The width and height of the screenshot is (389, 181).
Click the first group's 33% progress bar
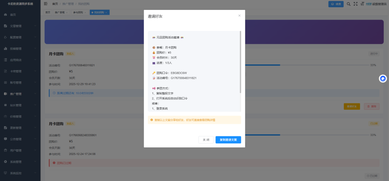click(x=307, y=65)
